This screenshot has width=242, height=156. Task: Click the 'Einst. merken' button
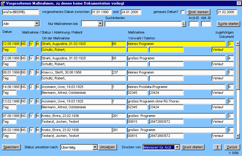coord(199,12)
